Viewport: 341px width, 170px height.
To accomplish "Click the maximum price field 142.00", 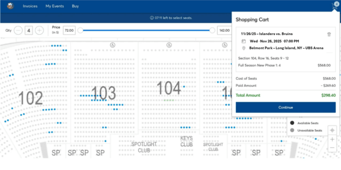I will 224,31.
